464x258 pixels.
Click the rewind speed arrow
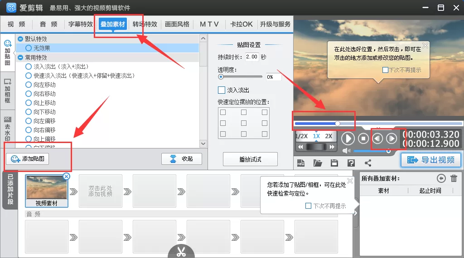pos(300,147)
